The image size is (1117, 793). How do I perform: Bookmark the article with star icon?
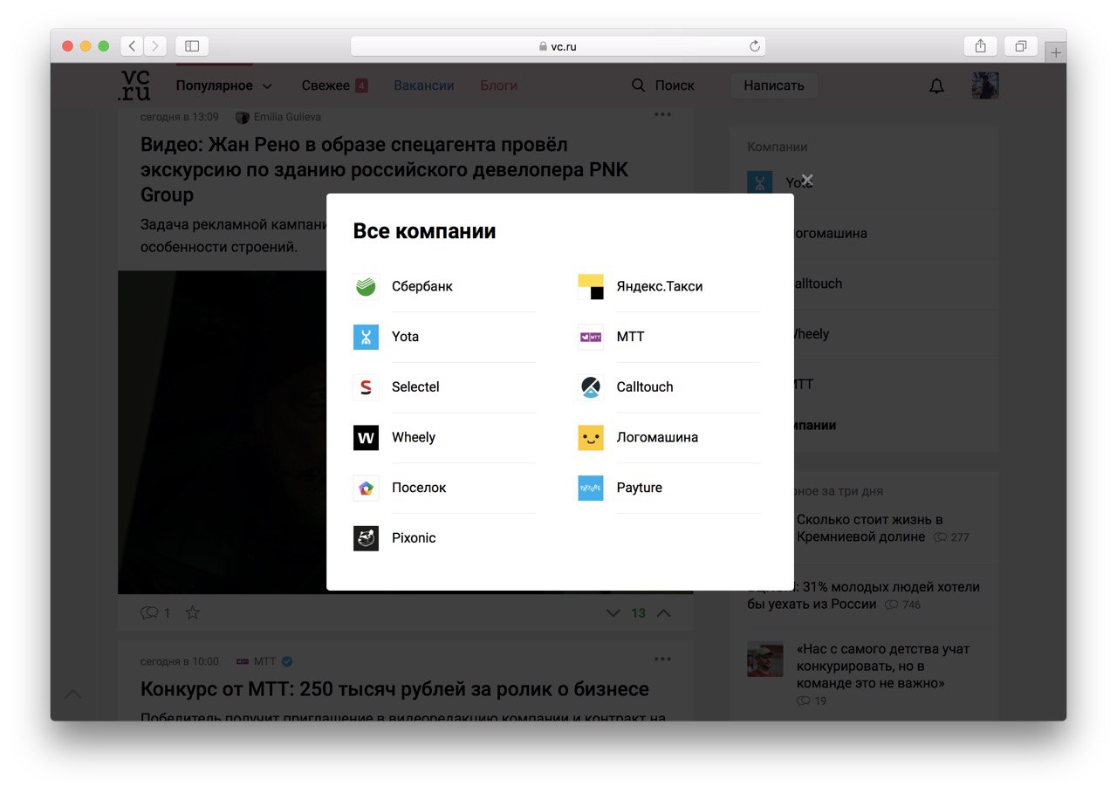click(193, 612)
